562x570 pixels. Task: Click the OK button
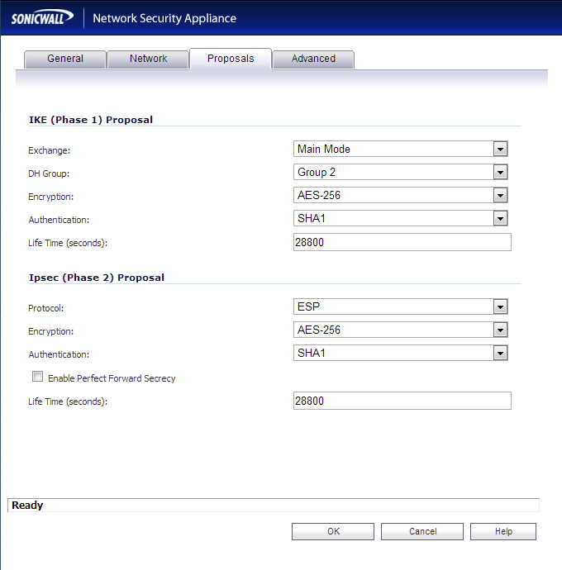[333, 531]
